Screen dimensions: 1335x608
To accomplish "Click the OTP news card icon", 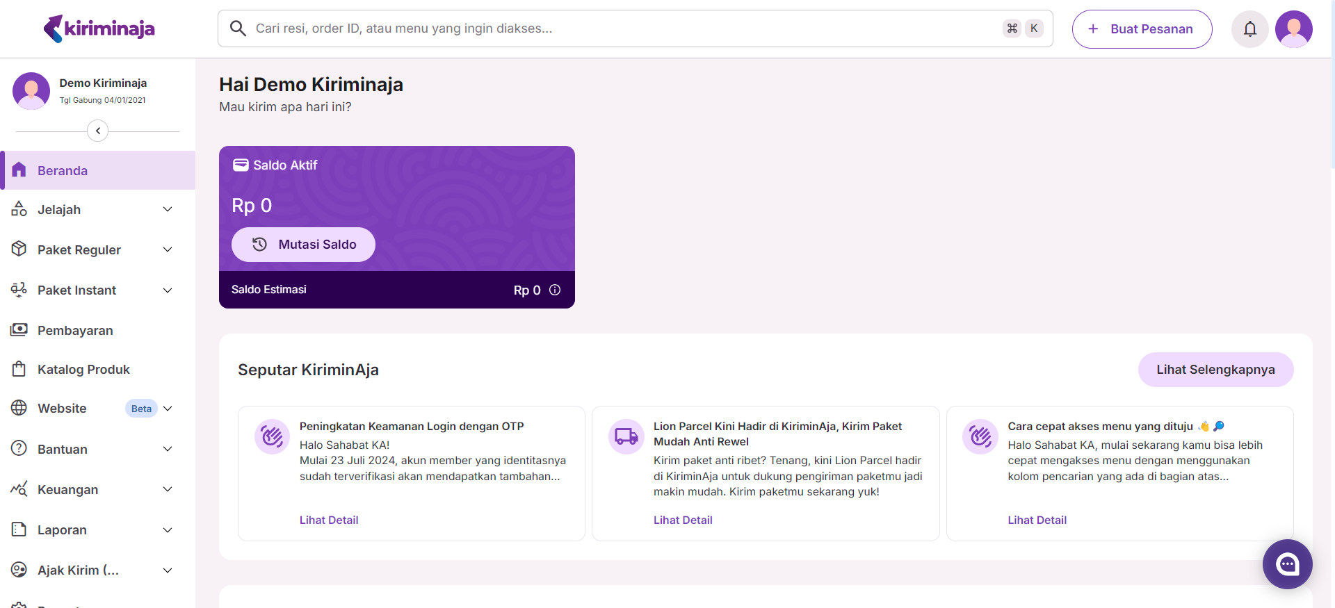I will click(x=272, y=436).
